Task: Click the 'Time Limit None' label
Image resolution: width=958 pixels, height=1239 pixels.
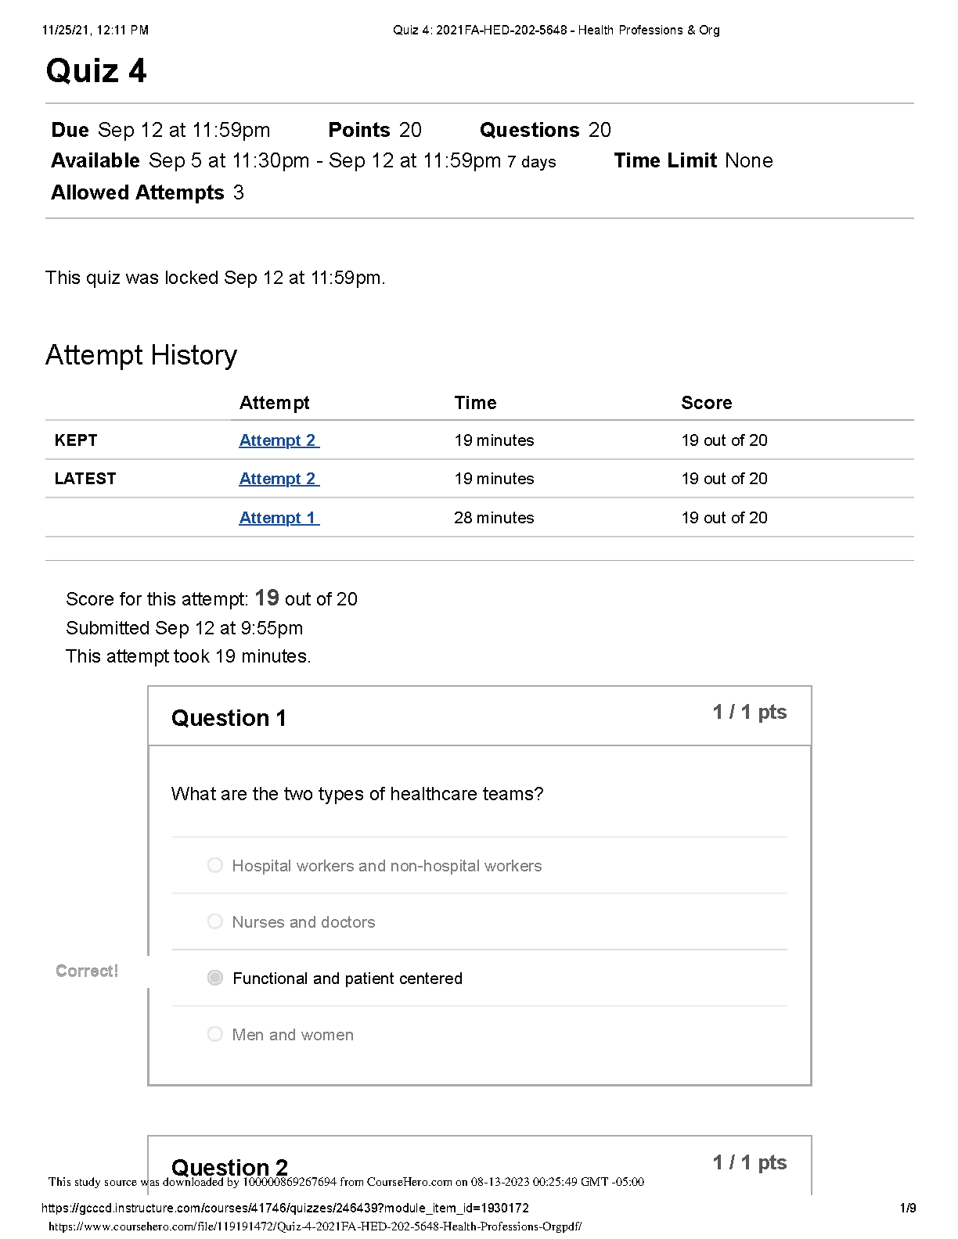Action: point(693,160)
